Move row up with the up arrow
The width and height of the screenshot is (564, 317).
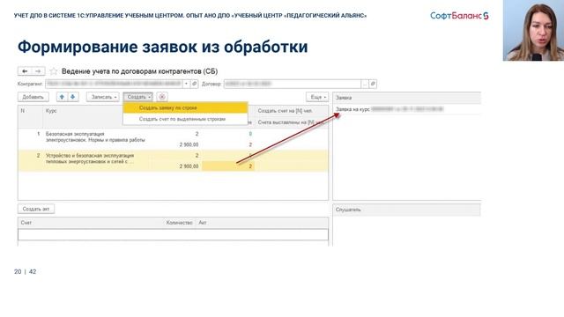pos(62,97)
